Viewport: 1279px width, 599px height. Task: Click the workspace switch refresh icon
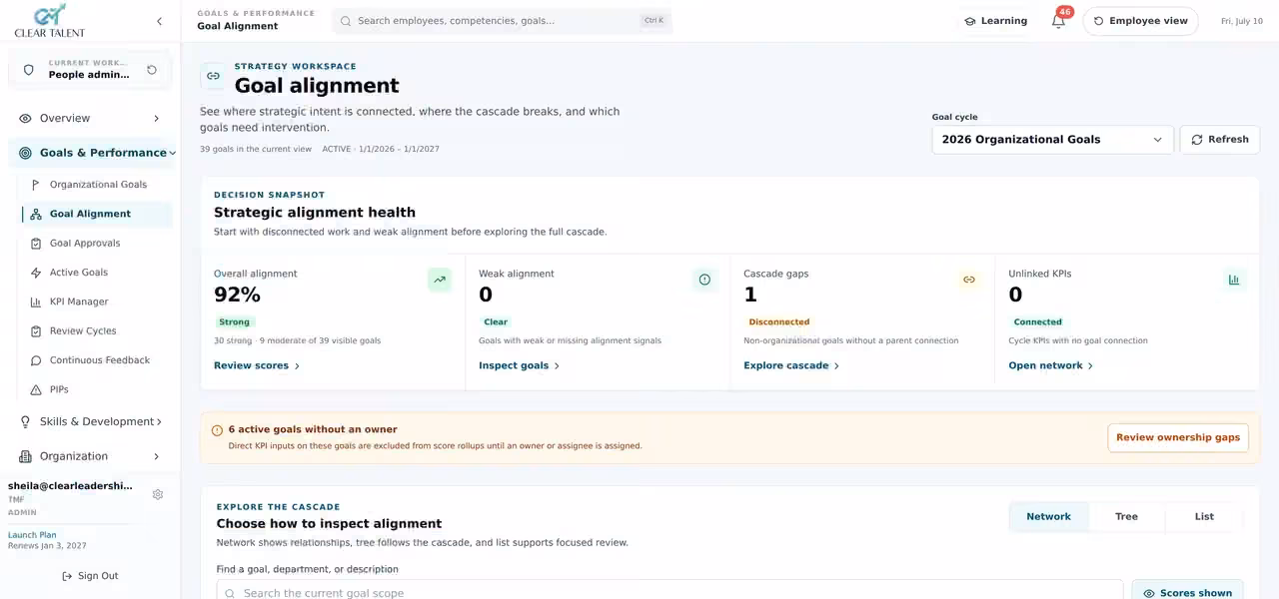point(152,70)
